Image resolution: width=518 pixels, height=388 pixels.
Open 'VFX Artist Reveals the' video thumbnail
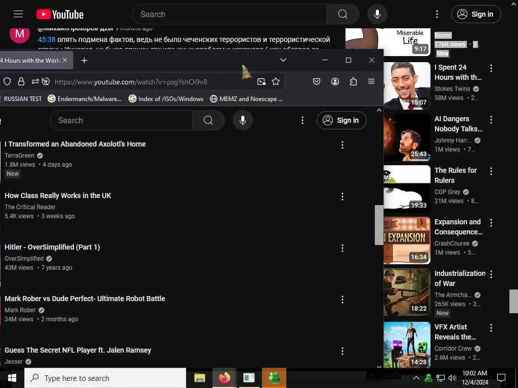pyautogui.click(x=407, y=345)
